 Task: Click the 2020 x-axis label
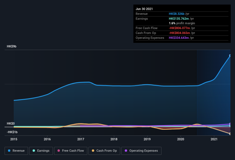181,139
